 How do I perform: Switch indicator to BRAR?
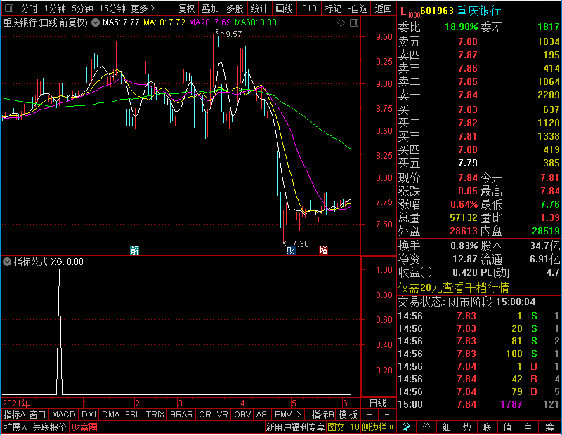[181, 415]
